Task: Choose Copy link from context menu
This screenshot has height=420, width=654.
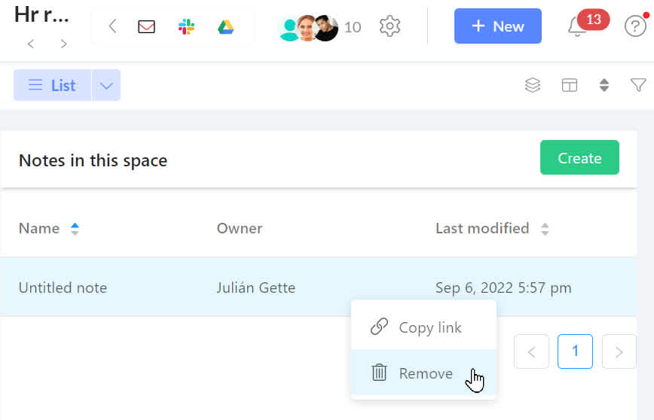Action: coord(423,327)
